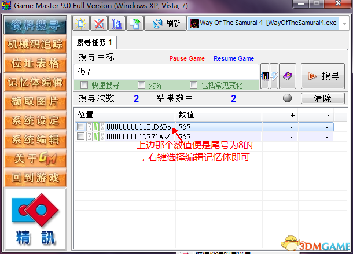The height and width of the screenshot is (254, 353).
Task: Click value 757 in row 0000000010B0D8D8
Action: pos(185,127)
